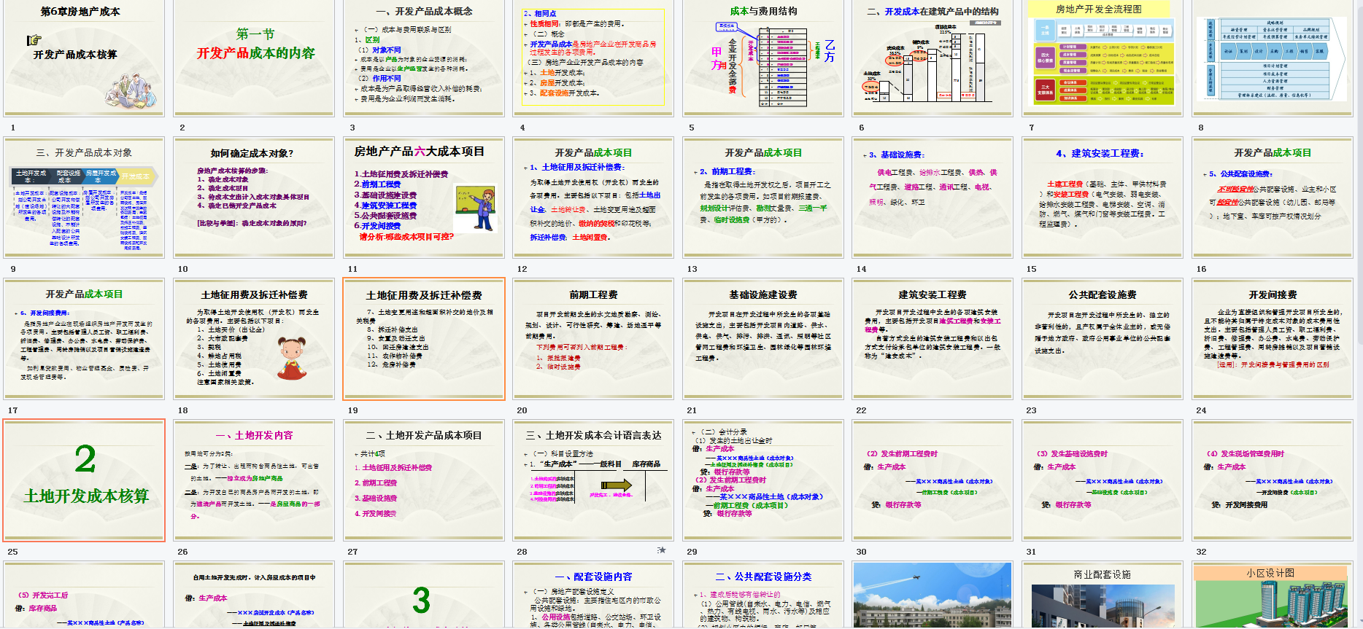The image size is (1363, 629).
Task: Click slide 8 with the blue arrow diagram
Action: pyautogui.click(x=1273, y=58)
